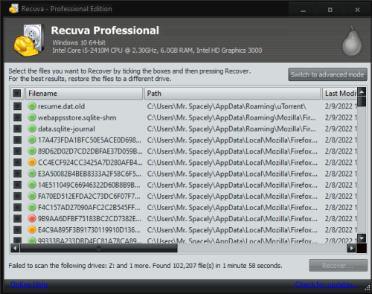372x294 pixels.
Task: Click the green status icon of webappsstore.sqlite-shm
Action: click(x=32, y=117)
